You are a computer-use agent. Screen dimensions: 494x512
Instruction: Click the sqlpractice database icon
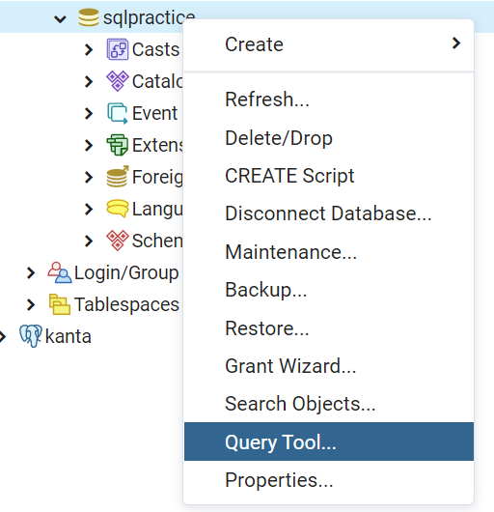(x=89, y=17)
